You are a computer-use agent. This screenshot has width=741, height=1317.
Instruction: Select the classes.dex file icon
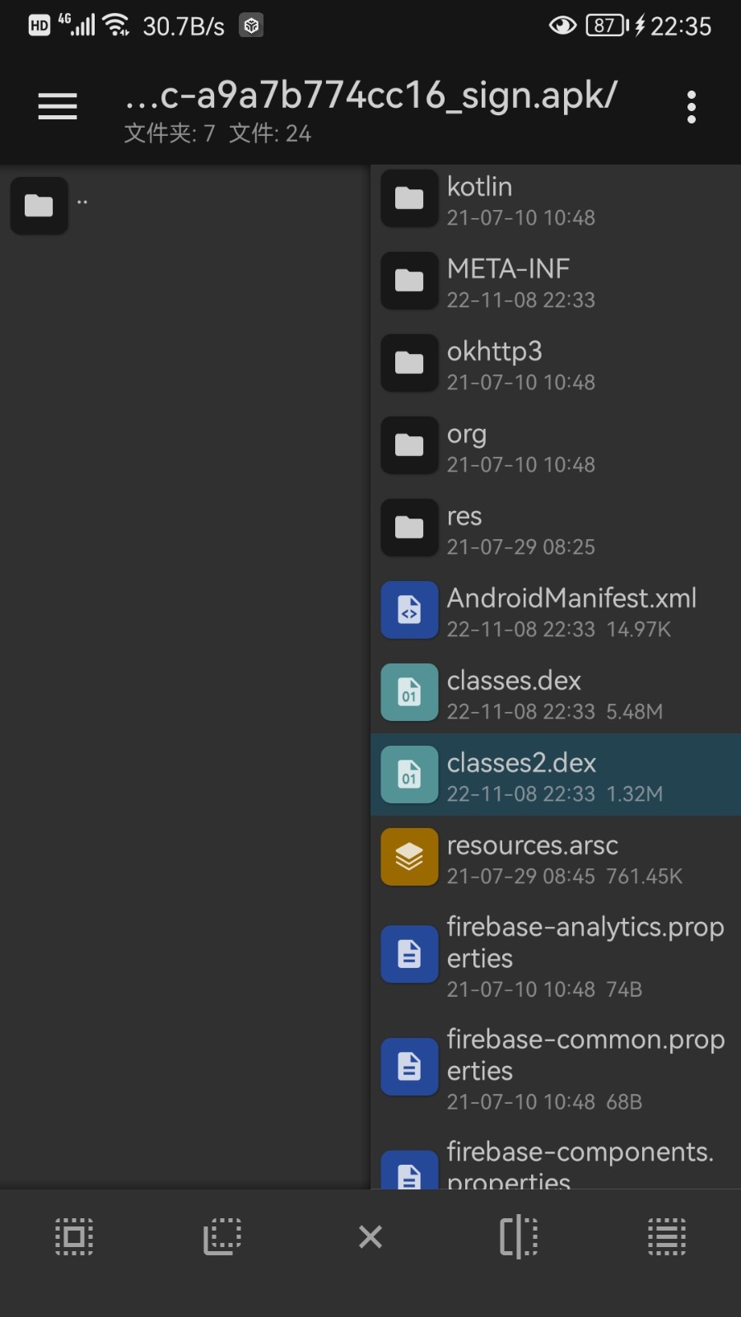pyautogui.click(x=409, y=692)
